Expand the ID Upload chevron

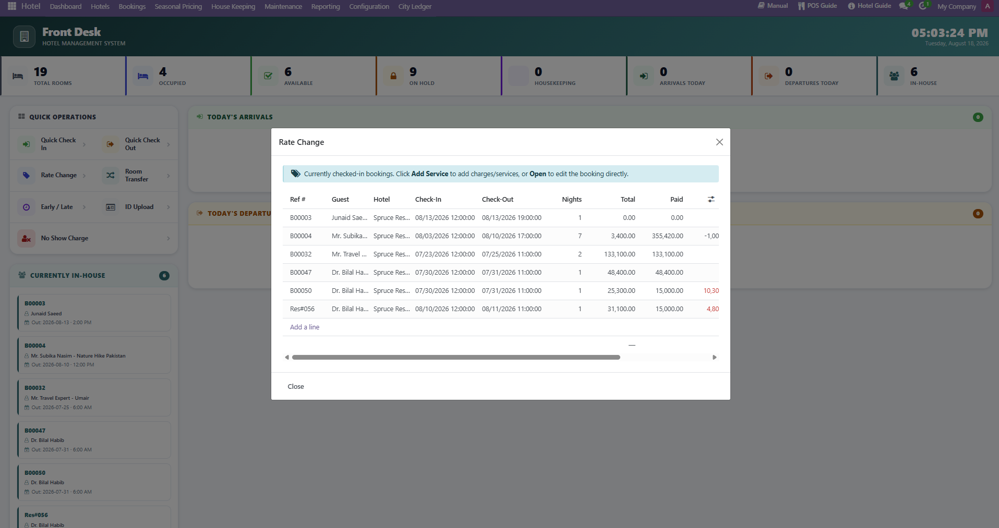tap(168, 207)
